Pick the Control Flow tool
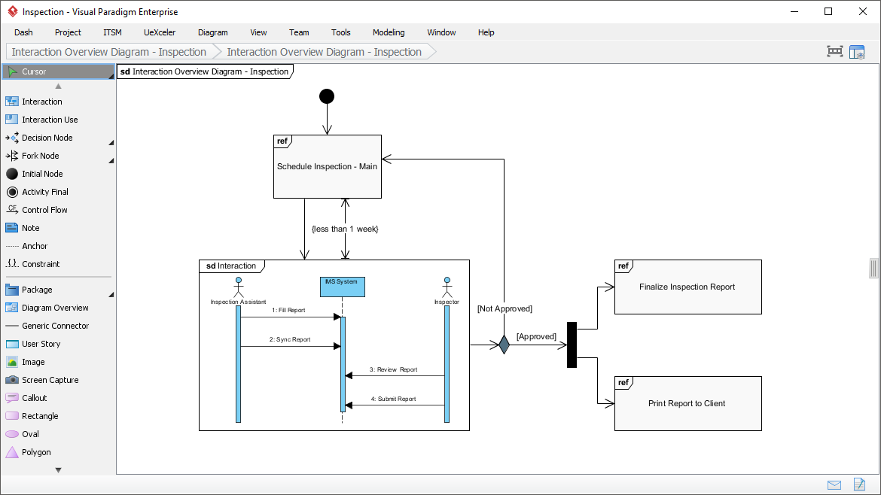 coord(44,210)
